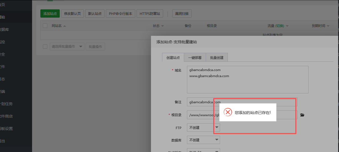Click the 漏洞扫描 button
Screen dimensions: 339x152
[x=182, y=13]
